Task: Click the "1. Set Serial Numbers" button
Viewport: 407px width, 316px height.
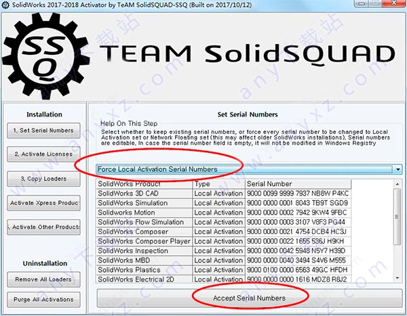Action: (x=43, y=131)
